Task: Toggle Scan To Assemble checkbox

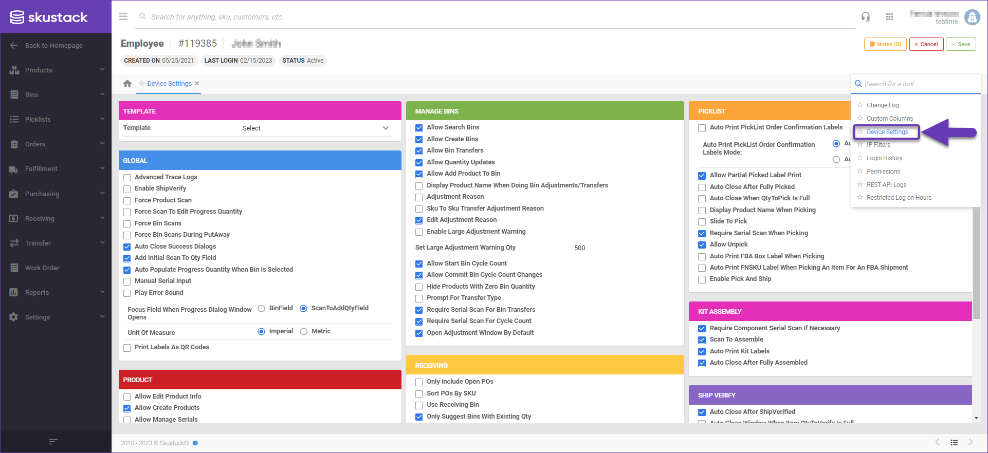Action: (x=702, y=340)
